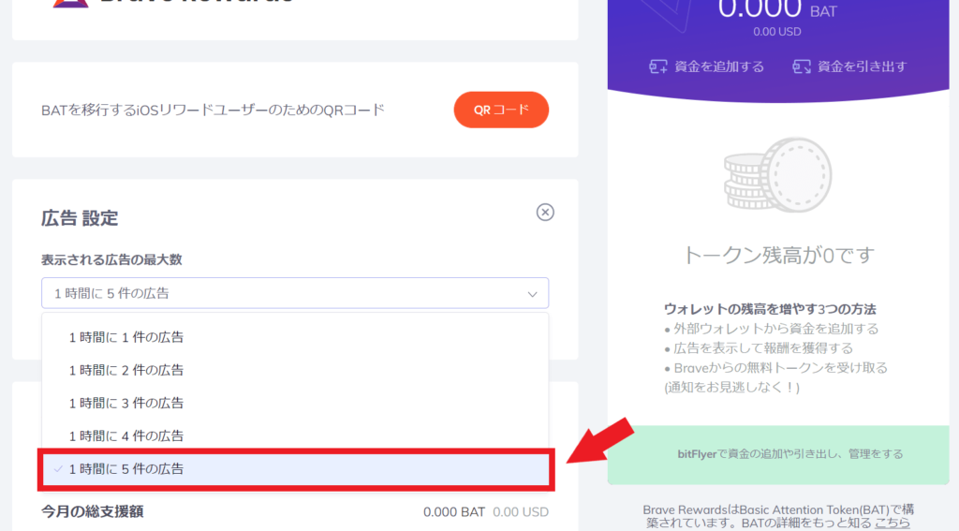Click ウォレットの残高を増やす3つの方法 heading

[x=770, y=309]
